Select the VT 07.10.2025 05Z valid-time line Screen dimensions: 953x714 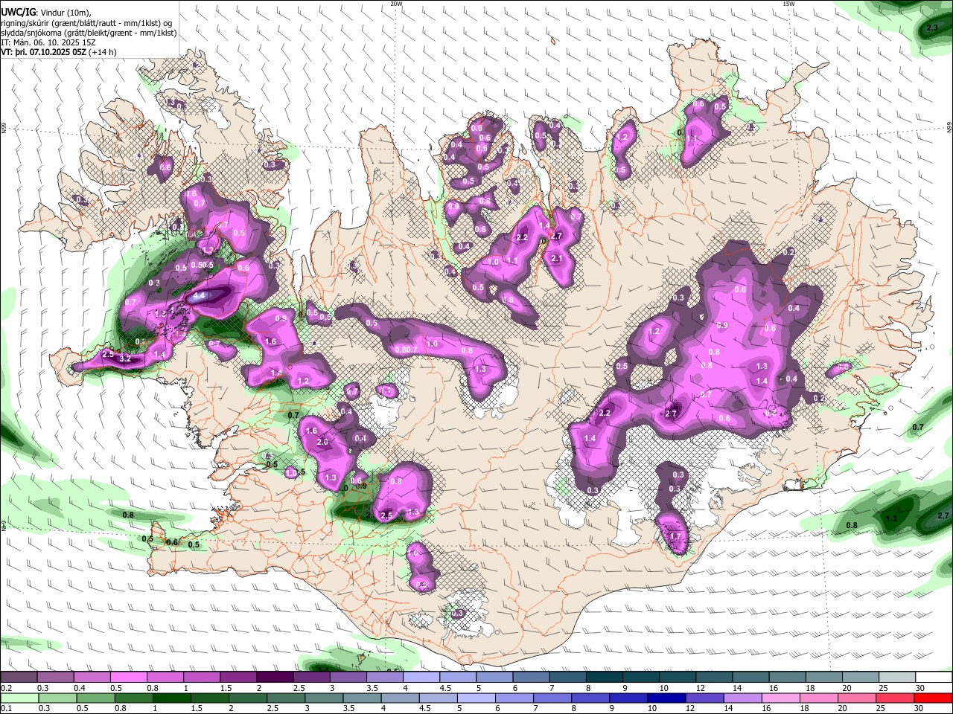[x=43, y=53]
